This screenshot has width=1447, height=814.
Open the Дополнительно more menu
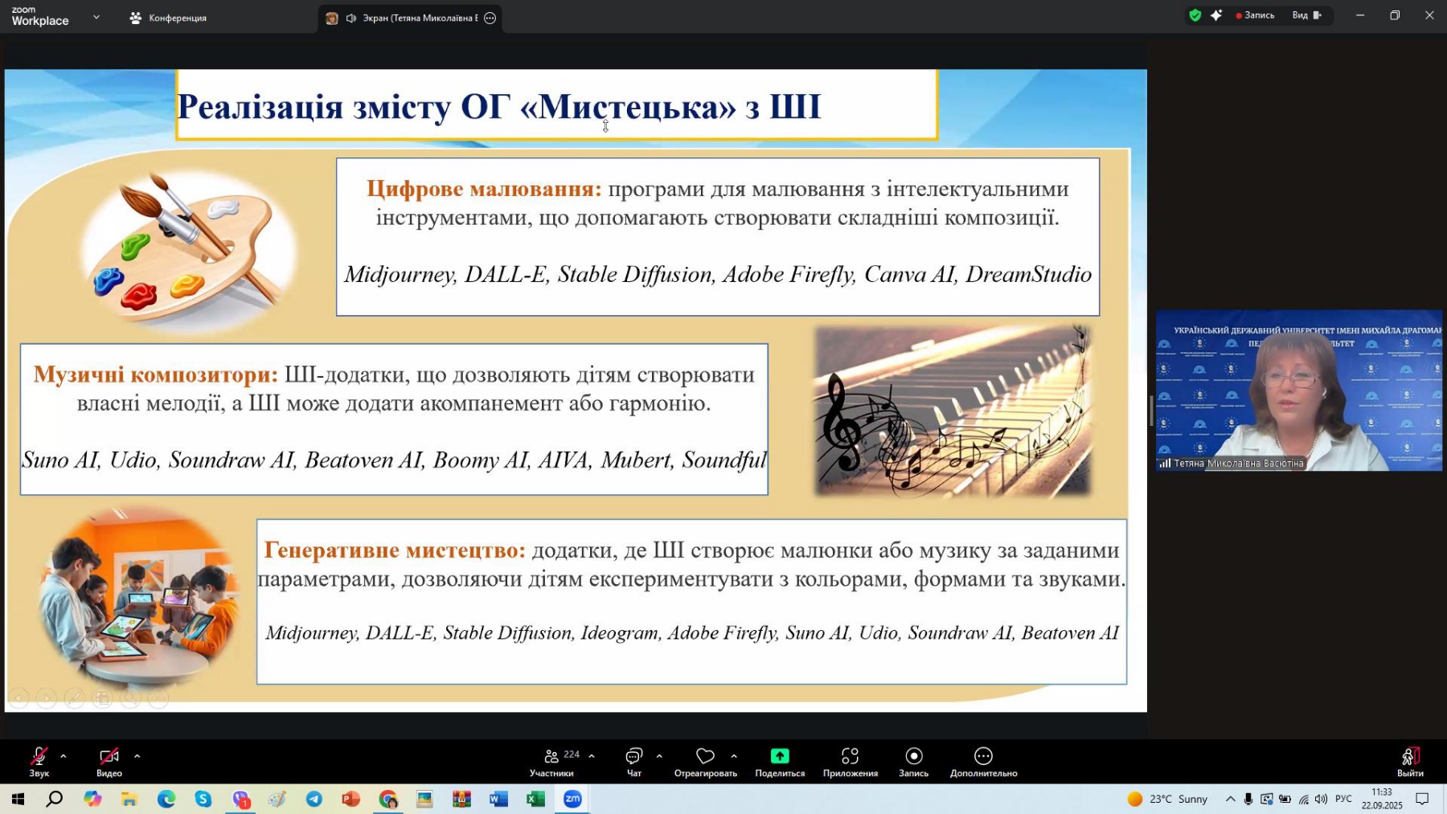pos(983,761)
